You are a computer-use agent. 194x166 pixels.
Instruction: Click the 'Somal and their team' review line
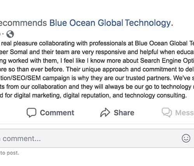click(x=97, y=52)
